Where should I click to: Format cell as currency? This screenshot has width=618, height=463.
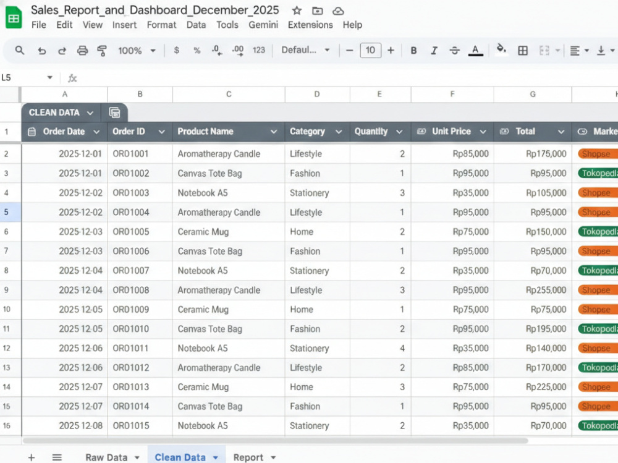tap(177, 51)
